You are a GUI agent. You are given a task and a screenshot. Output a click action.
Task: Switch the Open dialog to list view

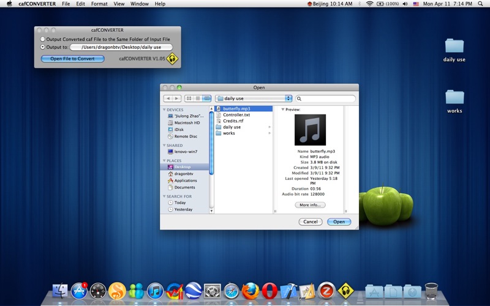pos(198,99)
